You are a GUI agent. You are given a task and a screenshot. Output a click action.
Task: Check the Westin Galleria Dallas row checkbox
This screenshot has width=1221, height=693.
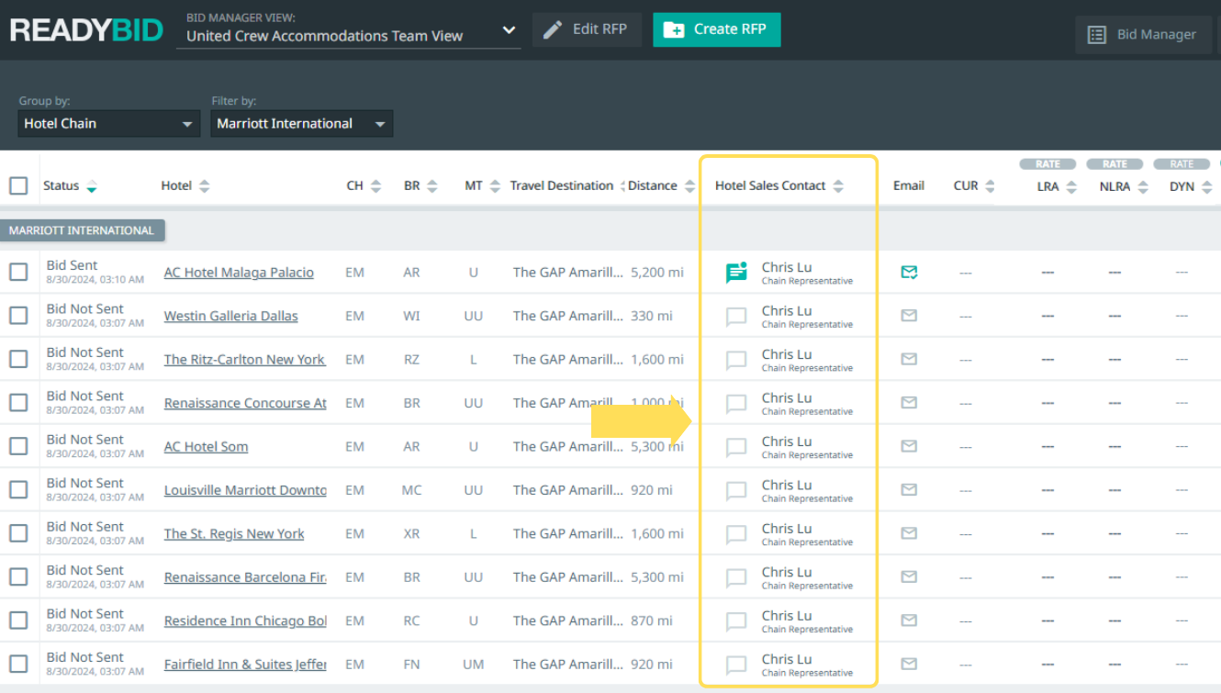tap(18, 316)
